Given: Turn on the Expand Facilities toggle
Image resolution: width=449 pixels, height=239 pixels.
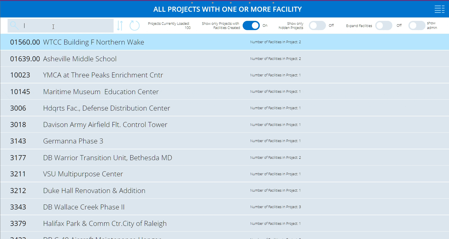Looking at the screenshot, I should (x=384, y=26).
